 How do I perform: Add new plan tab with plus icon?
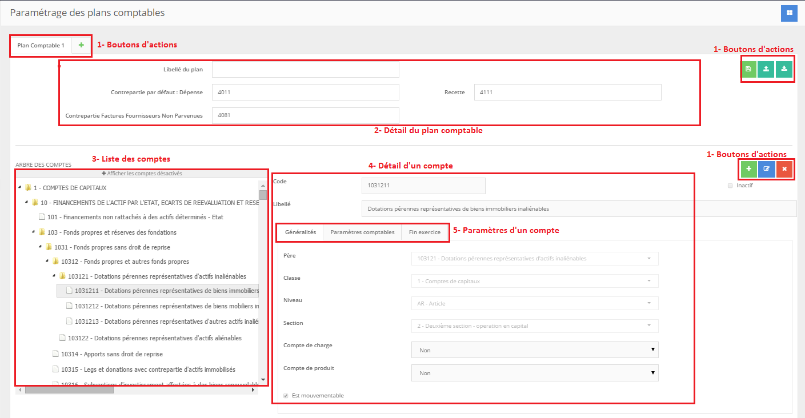point(81,45)
